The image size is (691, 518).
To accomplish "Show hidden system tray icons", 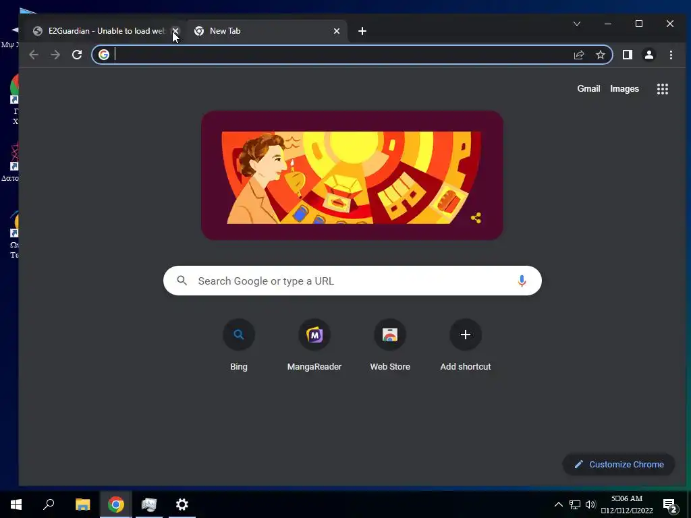I will click(x=558, y=505).
